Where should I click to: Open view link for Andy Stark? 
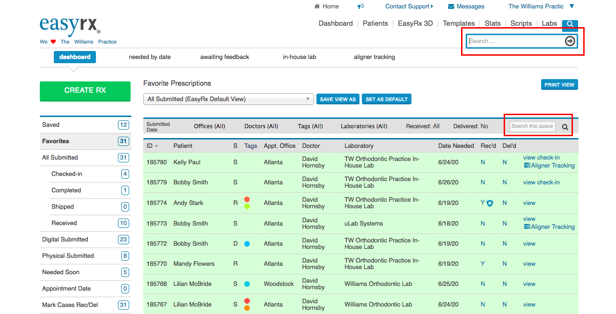point(529,203)
